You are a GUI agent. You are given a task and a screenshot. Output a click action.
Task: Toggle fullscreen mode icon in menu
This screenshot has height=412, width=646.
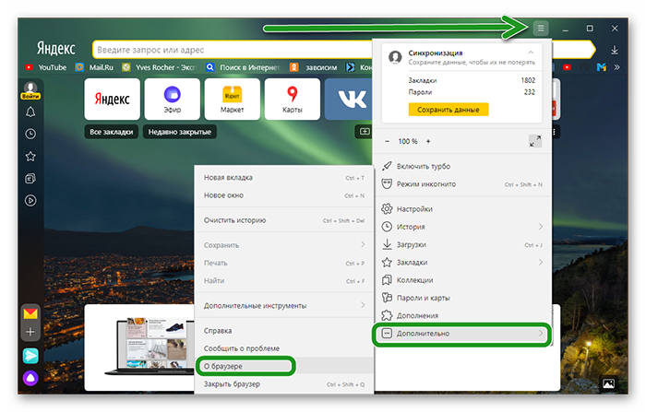(x=535, y=141)
